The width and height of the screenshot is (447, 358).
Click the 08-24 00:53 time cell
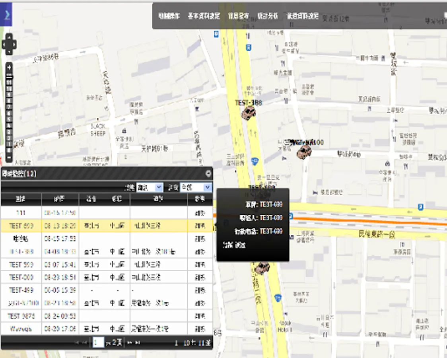(x=60, y=316)
